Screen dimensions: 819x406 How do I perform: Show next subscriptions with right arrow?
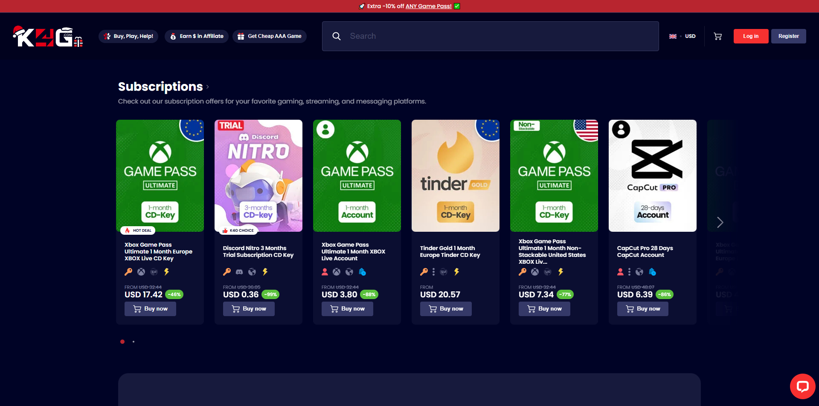click(720, 222)
